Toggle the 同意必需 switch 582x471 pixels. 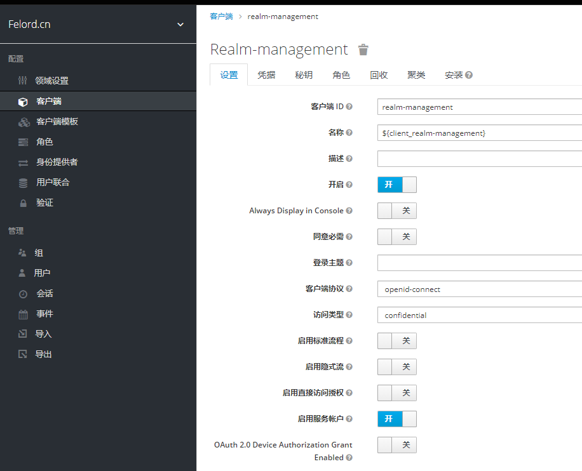coord(396,237)
